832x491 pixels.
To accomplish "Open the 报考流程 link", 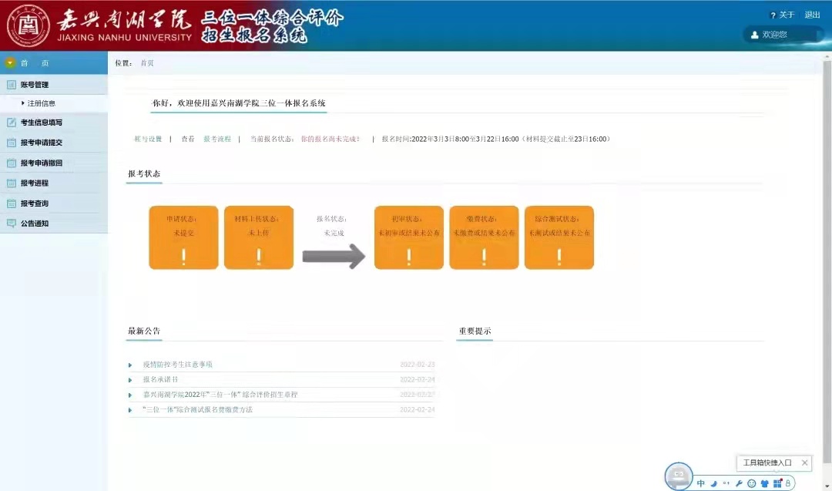I will (216, 140).
